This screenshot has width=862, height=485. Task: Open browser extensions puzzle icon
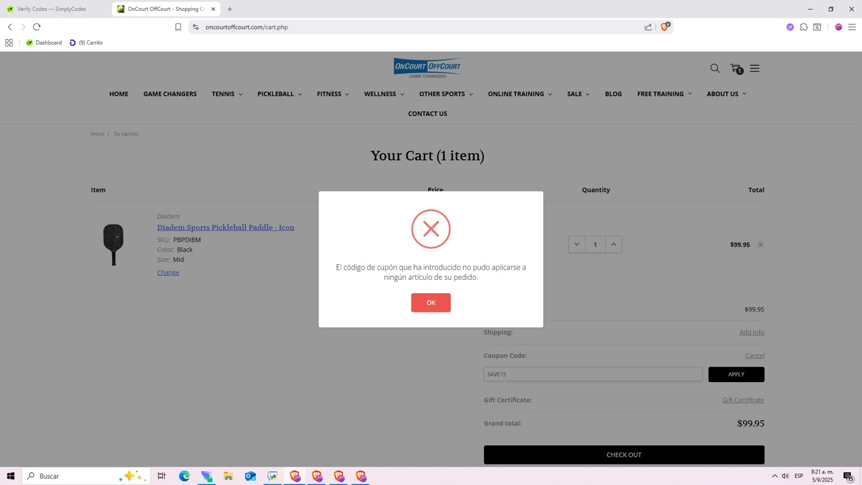[803, 27]
